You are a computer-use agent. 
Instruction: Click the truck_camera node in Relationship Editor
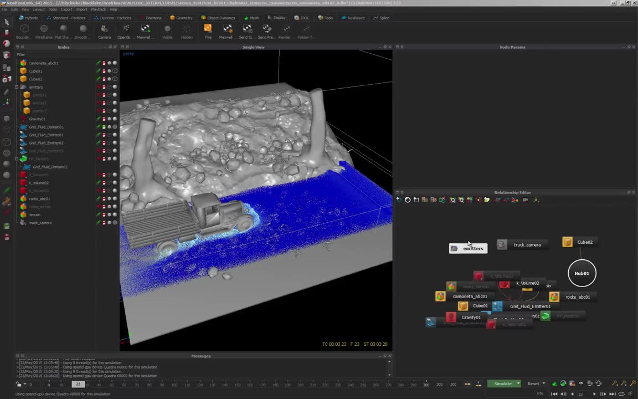526,245
